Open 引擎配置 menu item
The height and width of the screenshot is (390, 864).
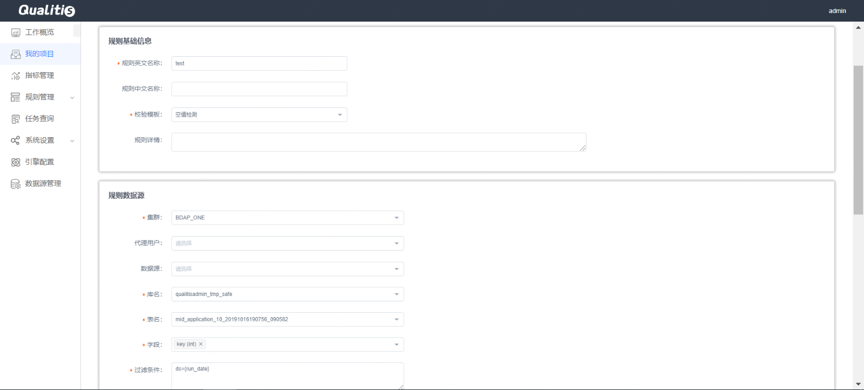(x=40, y=162)
